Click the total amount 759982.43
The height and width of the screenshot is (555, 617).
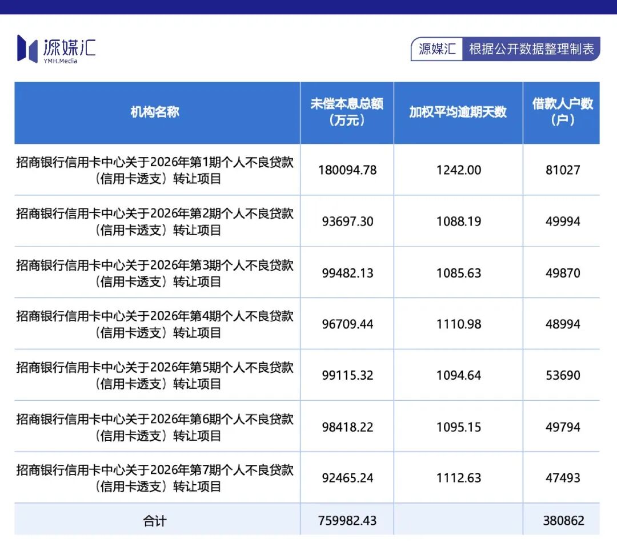pos(347,521)
